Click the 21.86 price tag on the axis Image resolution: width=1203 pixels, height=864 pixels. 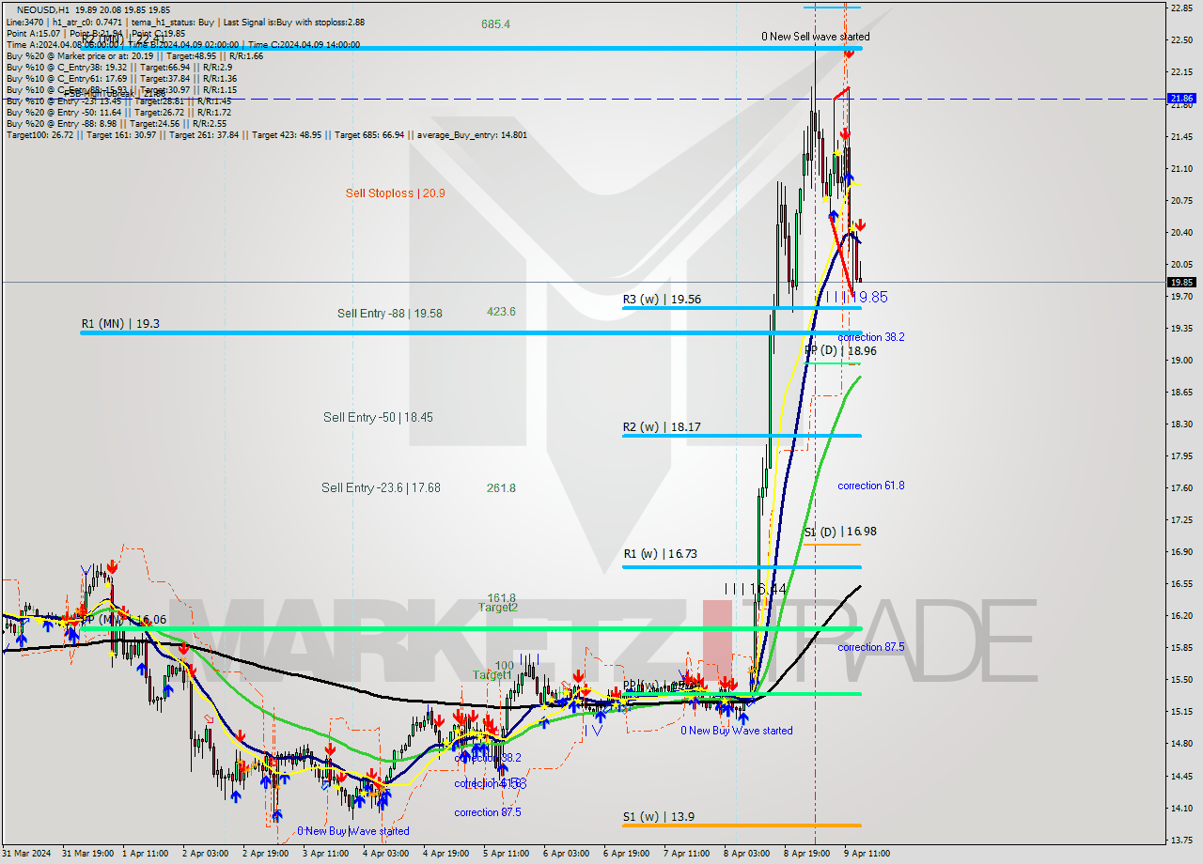point(1181,99)
